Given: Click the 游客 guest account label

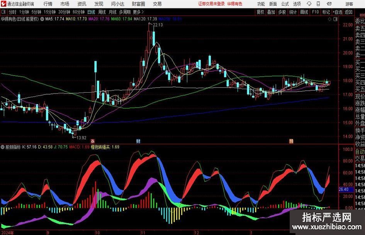Looking at the screenshot, I should (x=349, y=4).
